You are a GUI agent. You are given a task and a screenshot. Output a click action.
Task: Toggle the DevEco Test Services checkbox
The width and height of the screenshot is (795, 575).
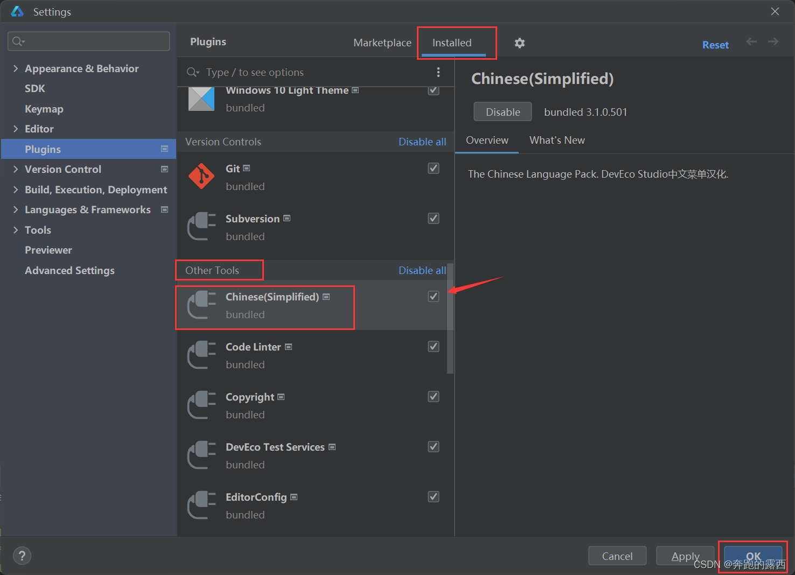pos(434,447)
